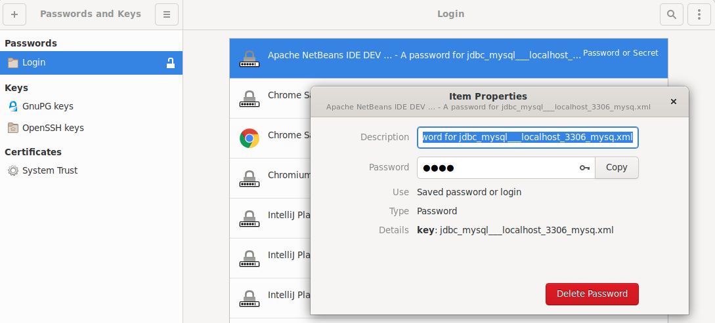Click the lock icon on the Apache NetBeans row

click(x=249, y=59)
